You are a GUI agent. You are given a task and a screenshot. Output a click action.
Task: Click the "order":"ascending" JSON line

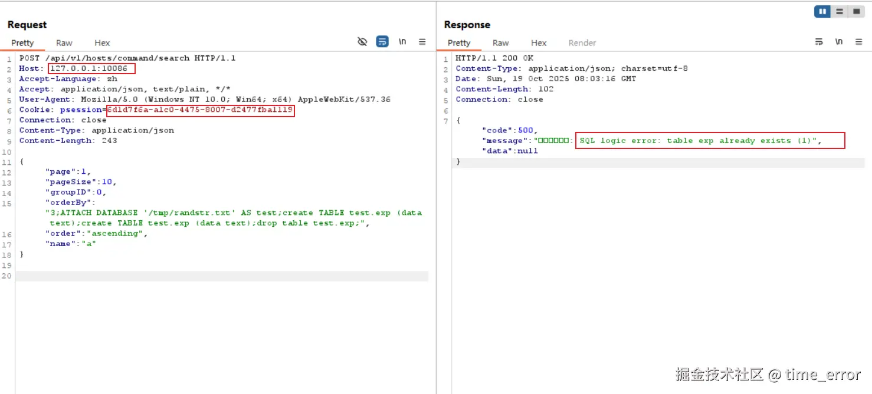(96, 234)
